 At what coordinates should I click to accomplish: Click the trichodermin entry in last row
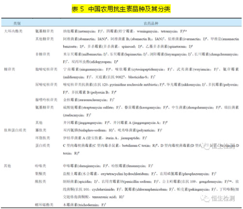tap(85, 205)
